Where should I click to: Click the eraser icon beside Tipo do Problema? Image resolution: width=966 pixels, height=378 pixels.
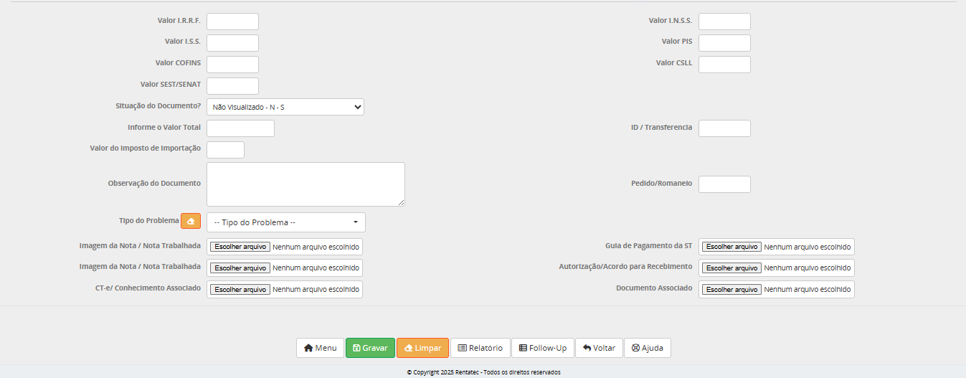(191, 222)
